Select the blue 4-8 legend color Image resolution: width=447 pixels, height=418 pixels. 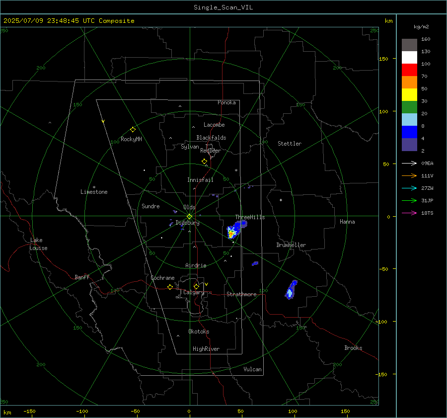tap(409, 132)
